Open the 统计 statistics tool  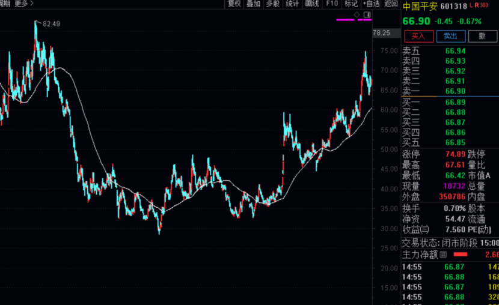coord(292,4)
